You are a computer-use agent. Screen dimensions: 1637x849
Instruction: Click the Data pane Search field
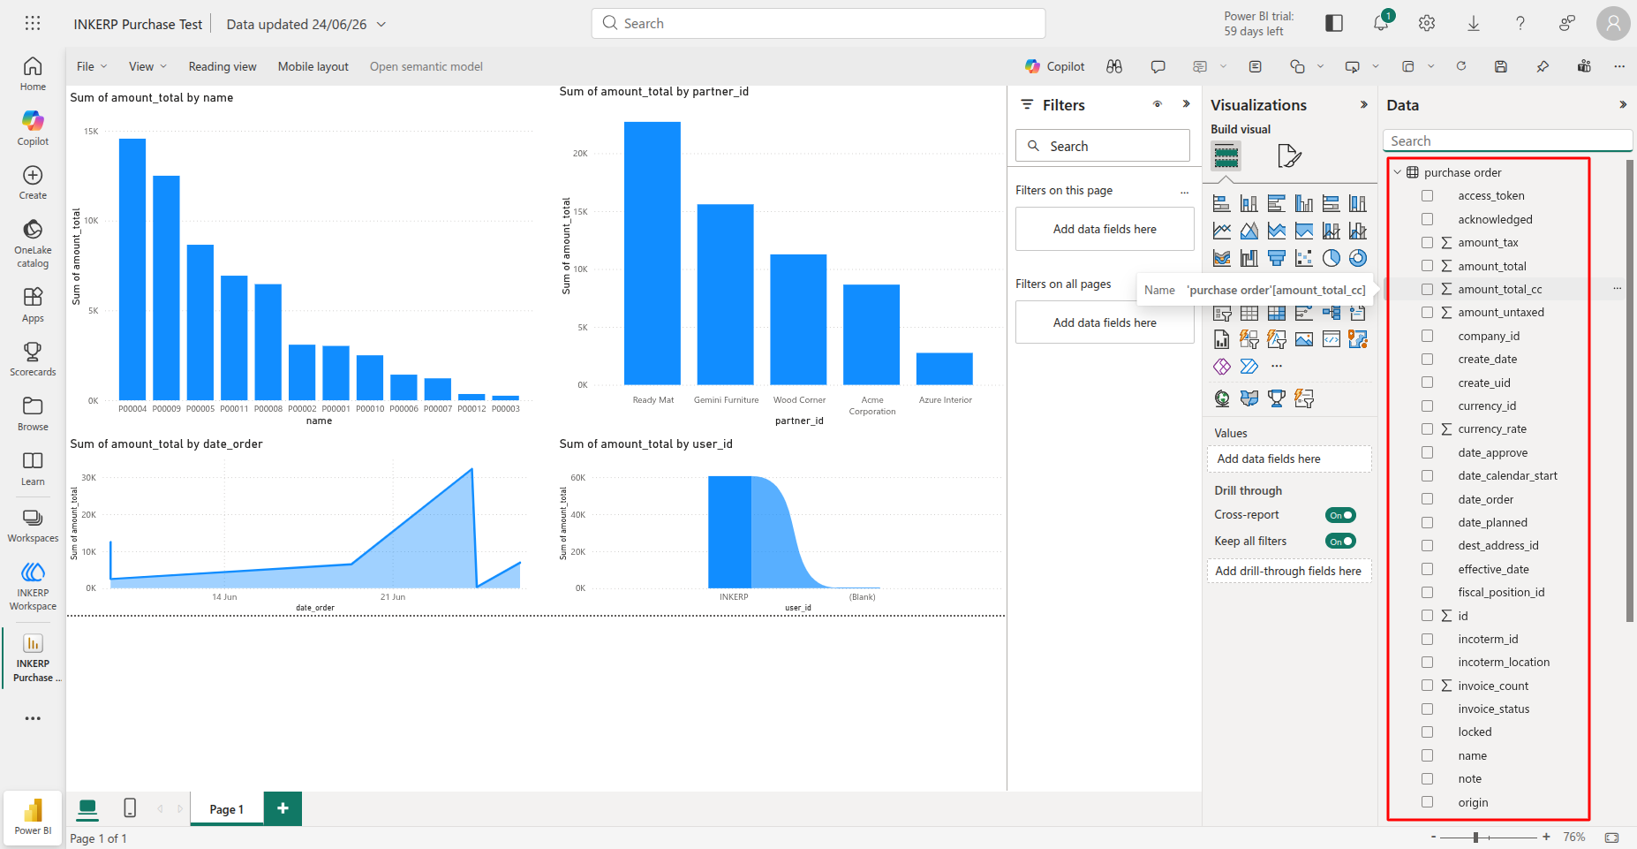[1507, 141]
